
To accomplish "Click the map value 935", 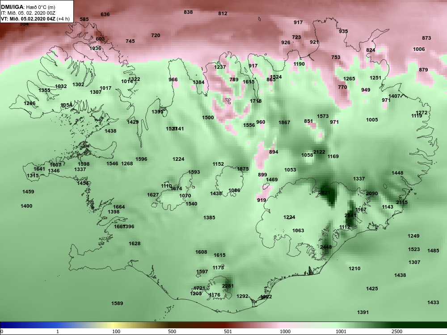I will 343,31.
